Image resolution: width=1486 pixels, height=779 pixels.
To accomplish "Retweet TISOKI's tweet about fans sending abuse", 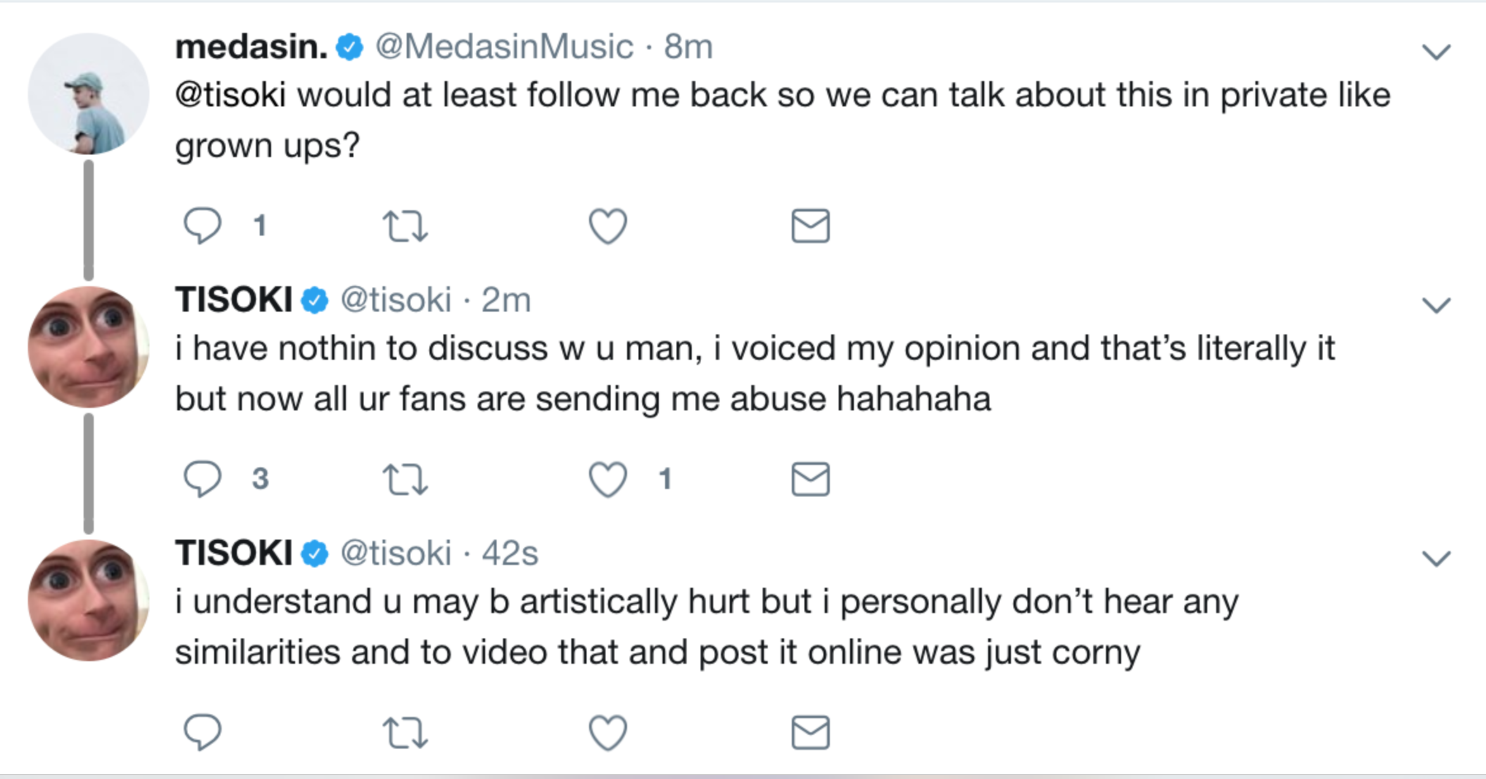I will (x=405, y=479).
